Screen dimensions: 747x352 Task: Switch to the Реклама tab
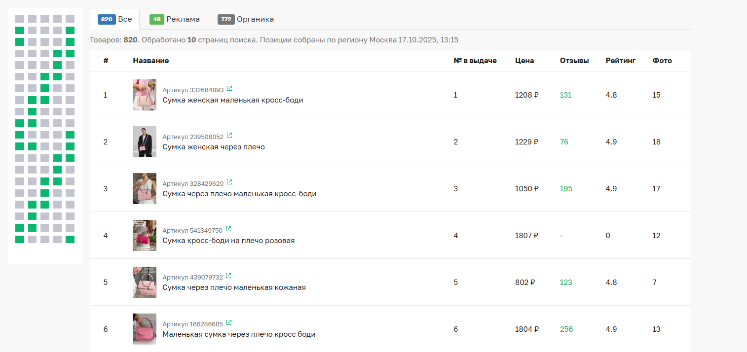(175, 19)
